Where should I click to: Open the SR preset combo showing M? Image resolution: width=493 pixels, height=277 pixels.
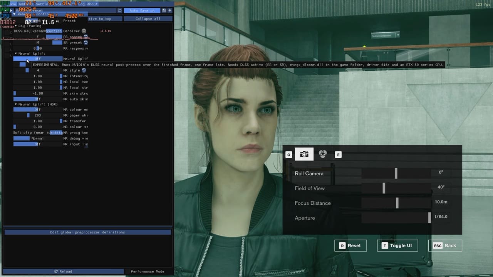[37, 43]
